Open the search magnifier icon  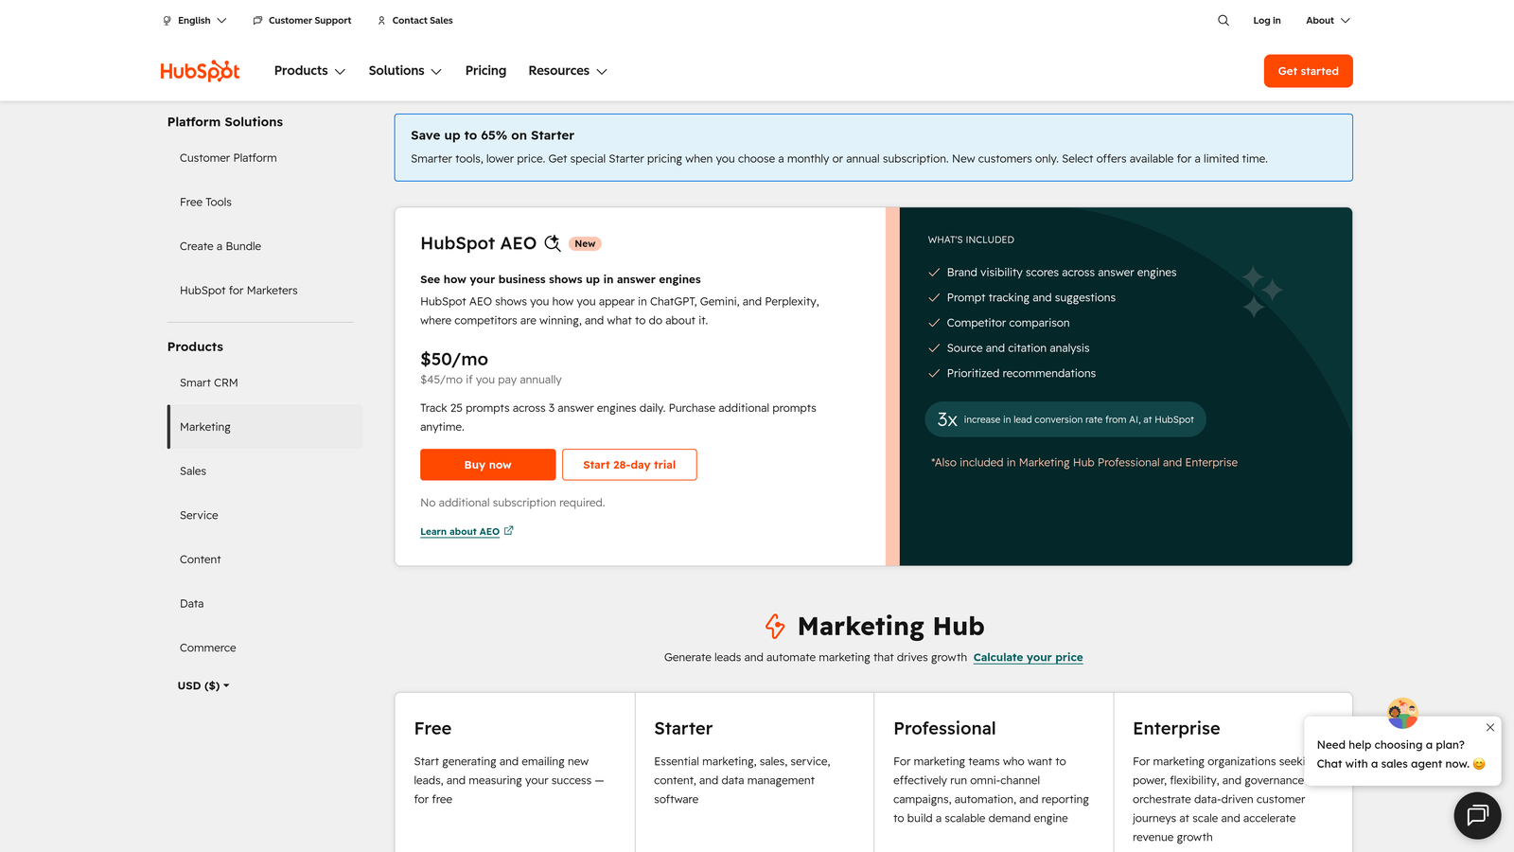point(1224,20)
